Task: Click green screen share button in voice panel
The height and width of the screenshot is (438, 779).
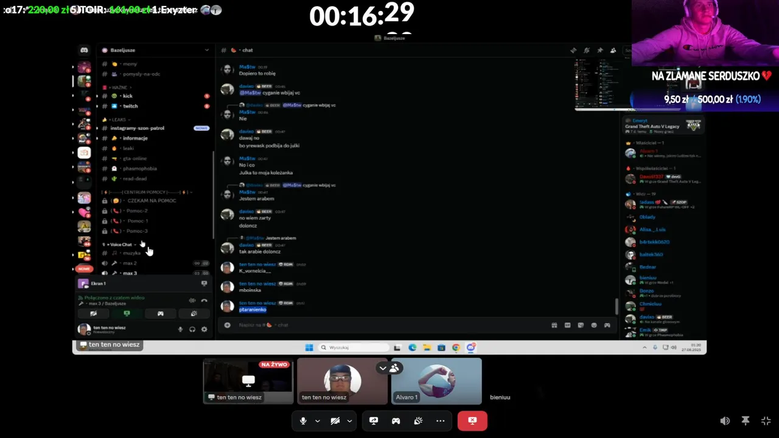Action: coord(127,313)
